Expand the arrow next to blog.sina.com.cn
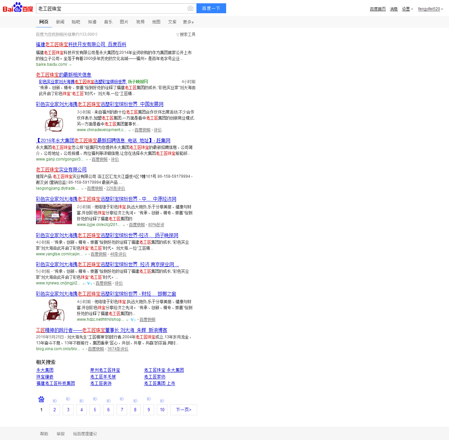449x440 pixels. pyautogui.click(x=83, y=349)
